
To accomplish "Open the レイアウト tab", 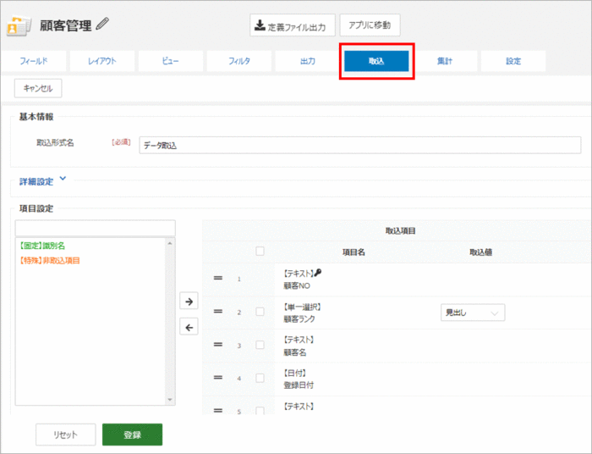I will [102, 61].
